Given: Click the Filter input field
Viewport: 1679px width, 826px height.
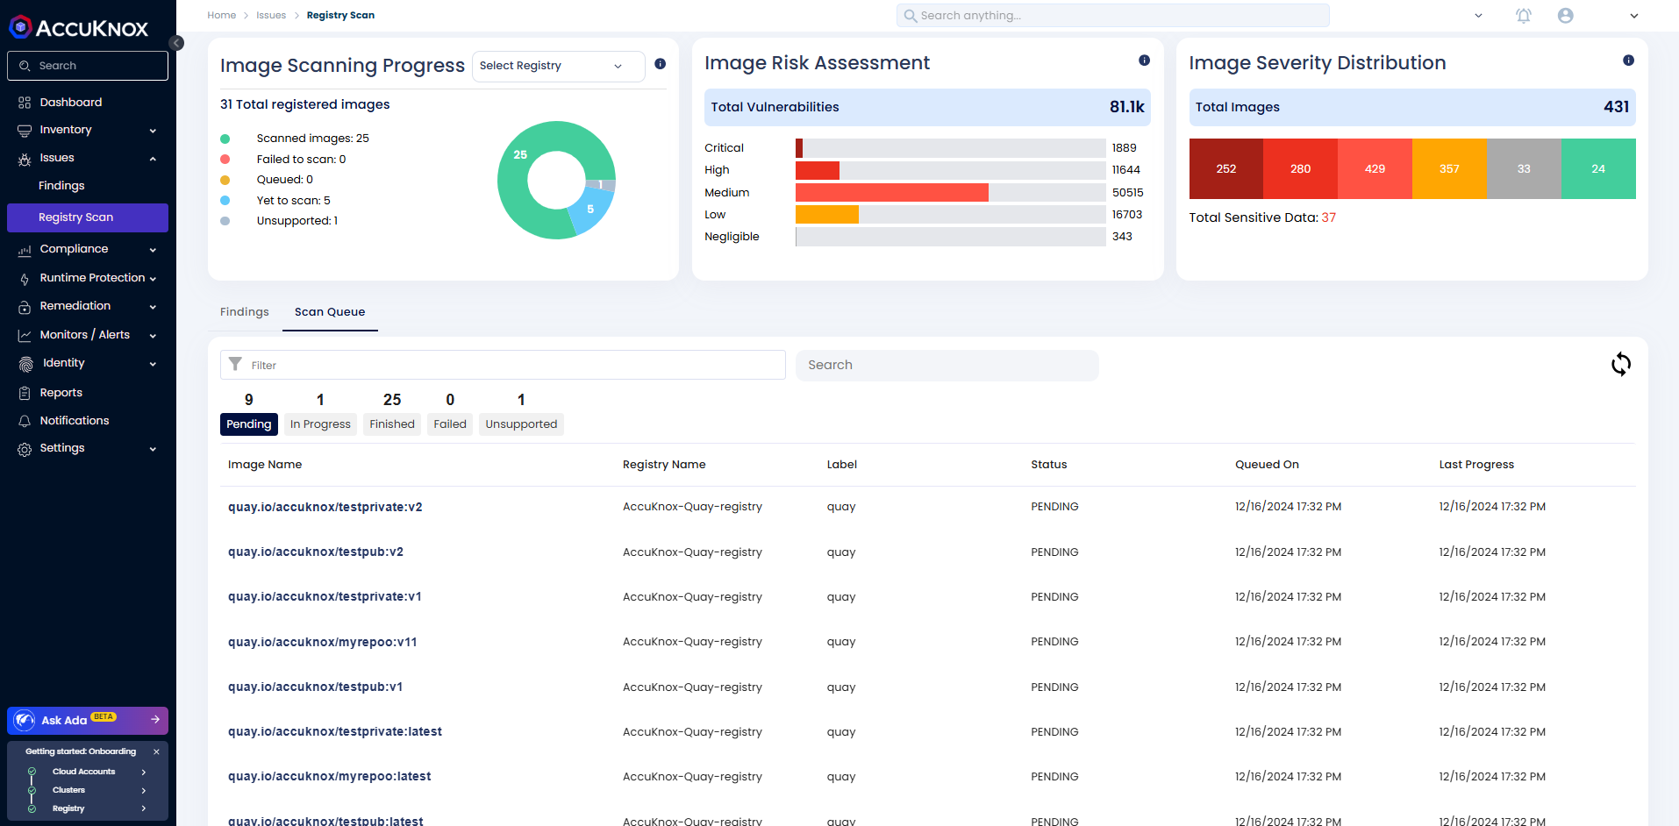Looking at the screenshot, I should (503, 365).
